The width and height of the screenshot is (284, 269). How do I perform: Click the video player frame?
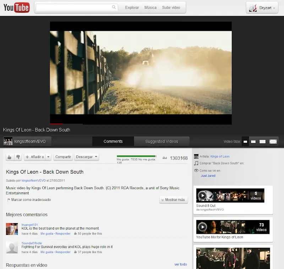(141, 73)
